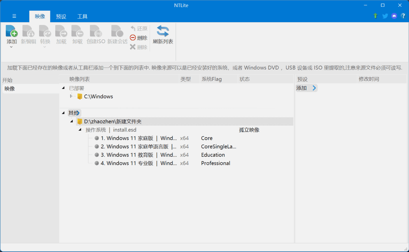Screen dimensions: 409x252
Task: Select 映像 in the left sidebar
Action: [x=10, y=88]
